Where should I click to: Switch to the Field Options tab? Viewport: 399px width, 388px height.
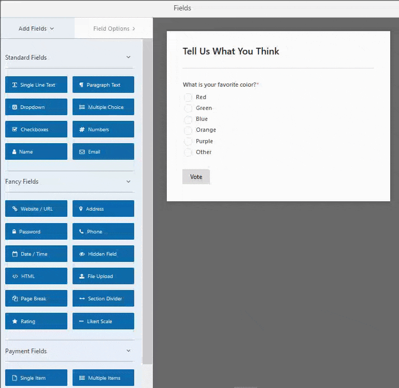pos(114,29)
